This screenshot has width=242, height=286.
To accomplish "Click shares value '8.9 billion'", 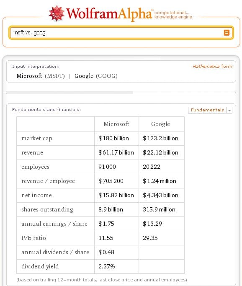I will tap(111, 209).
